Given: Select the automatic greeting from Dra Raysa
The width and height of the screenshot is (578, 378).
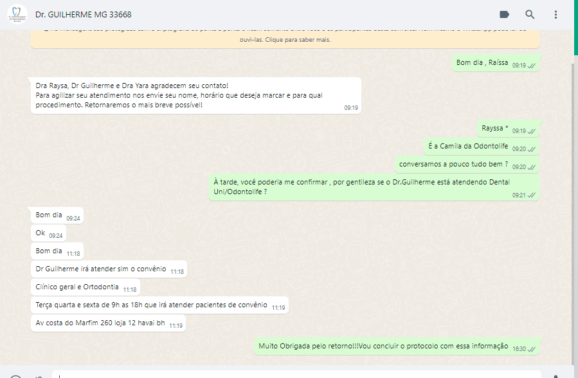Looking at the screenshot, I should coord(195,95).
